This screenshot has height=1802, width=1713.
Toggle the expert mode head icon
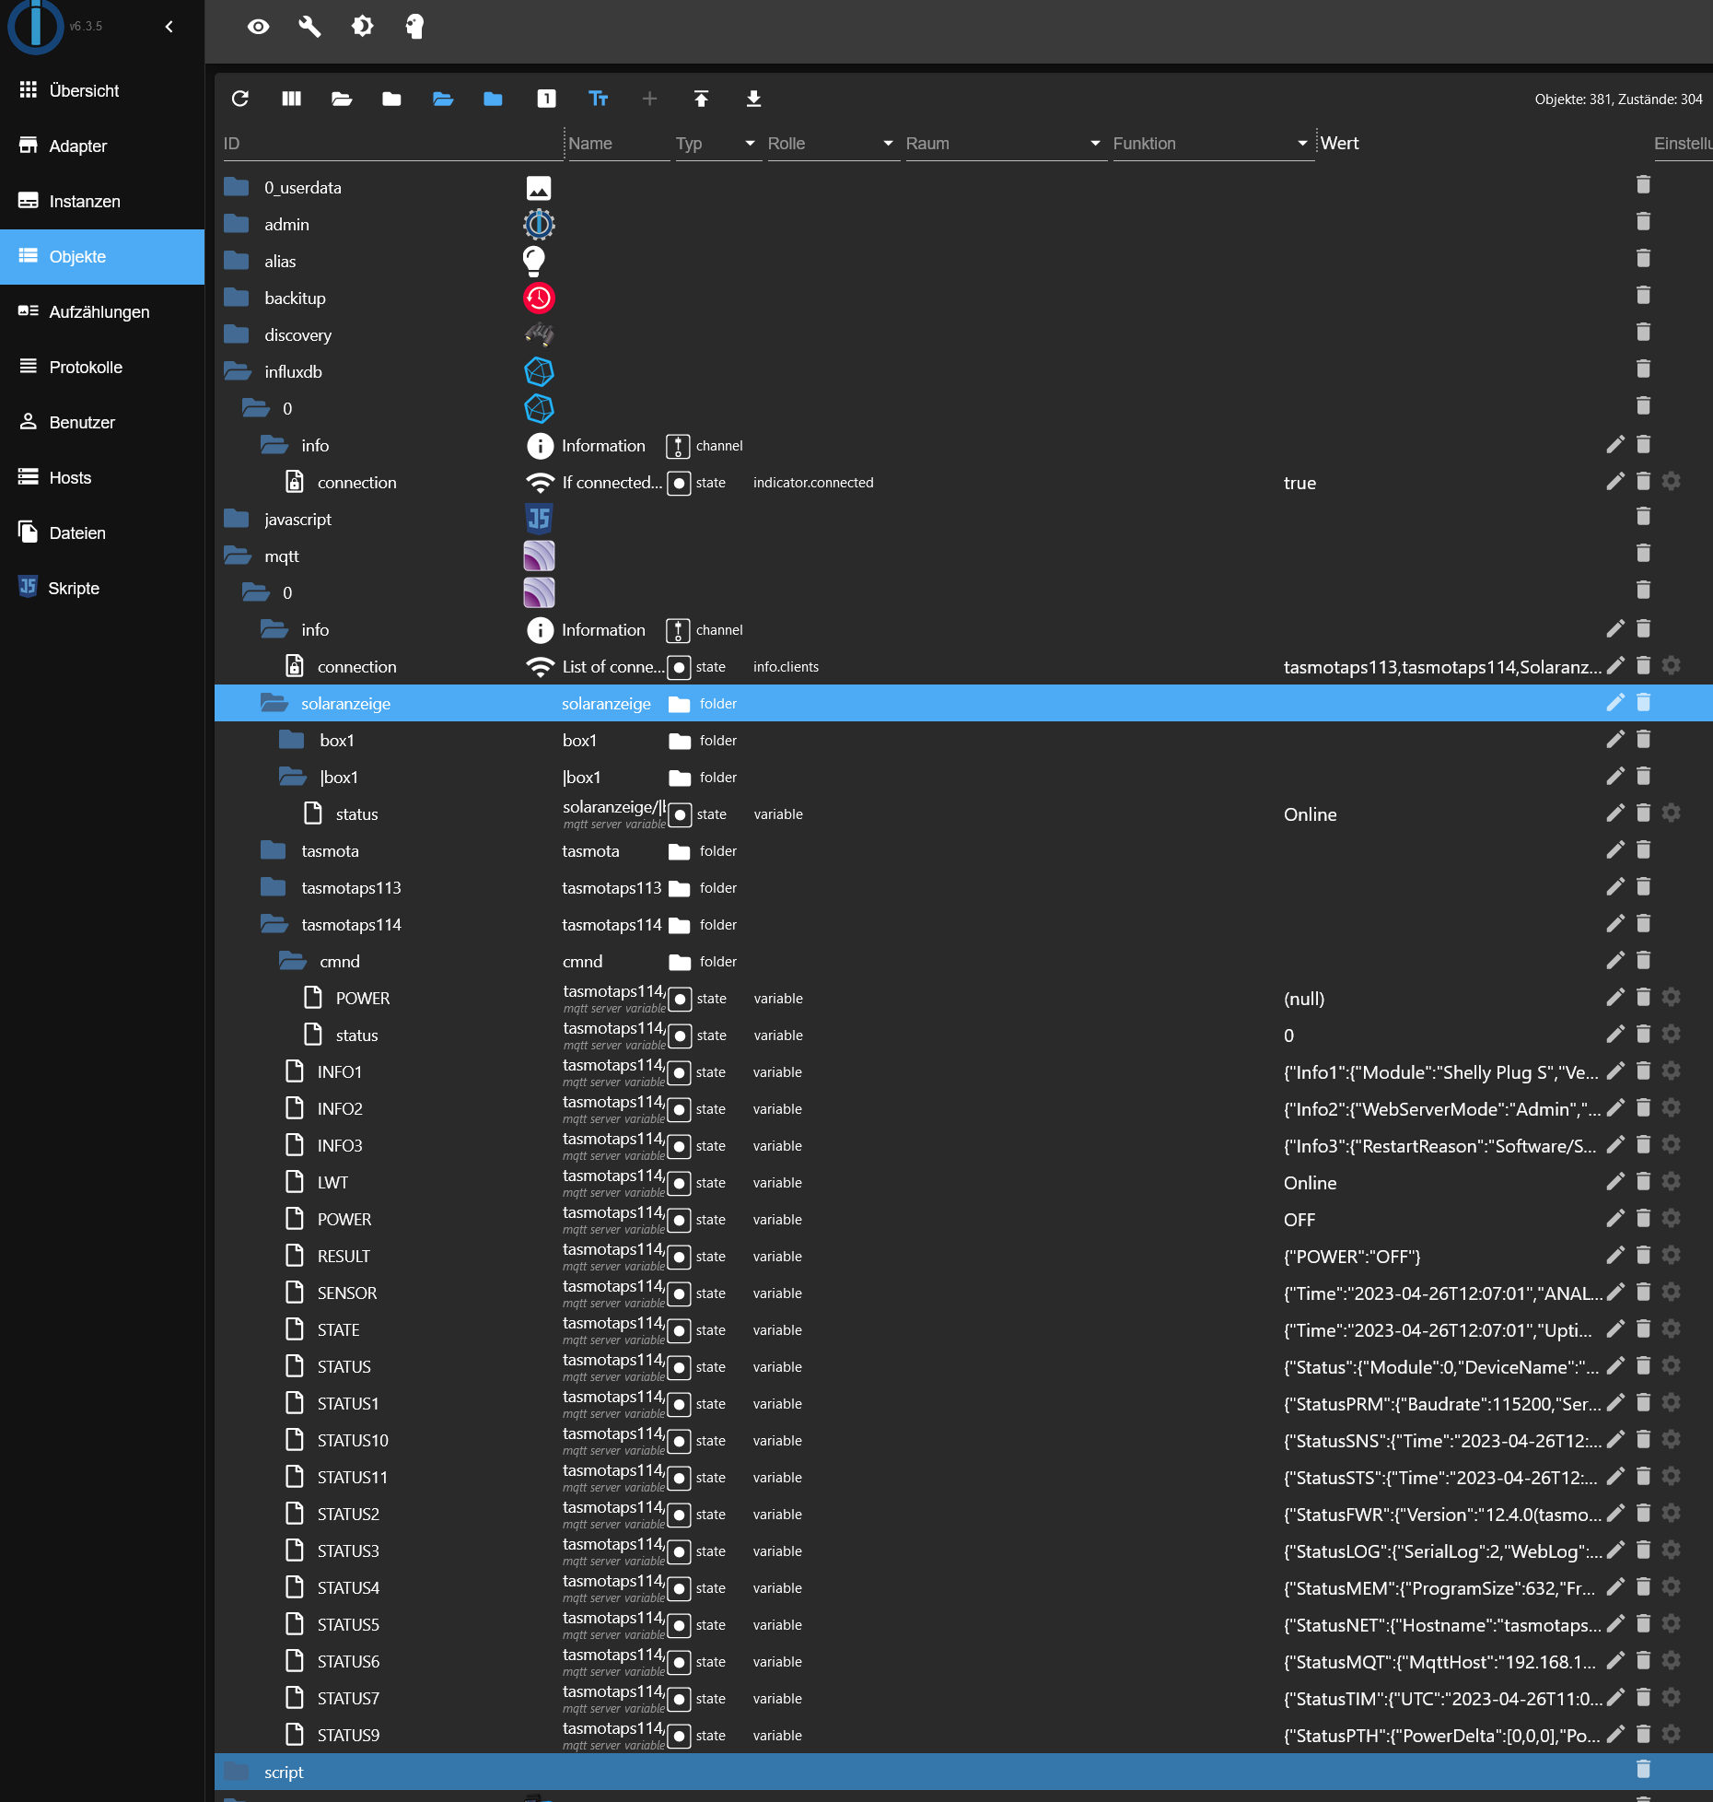click(414, 27)
